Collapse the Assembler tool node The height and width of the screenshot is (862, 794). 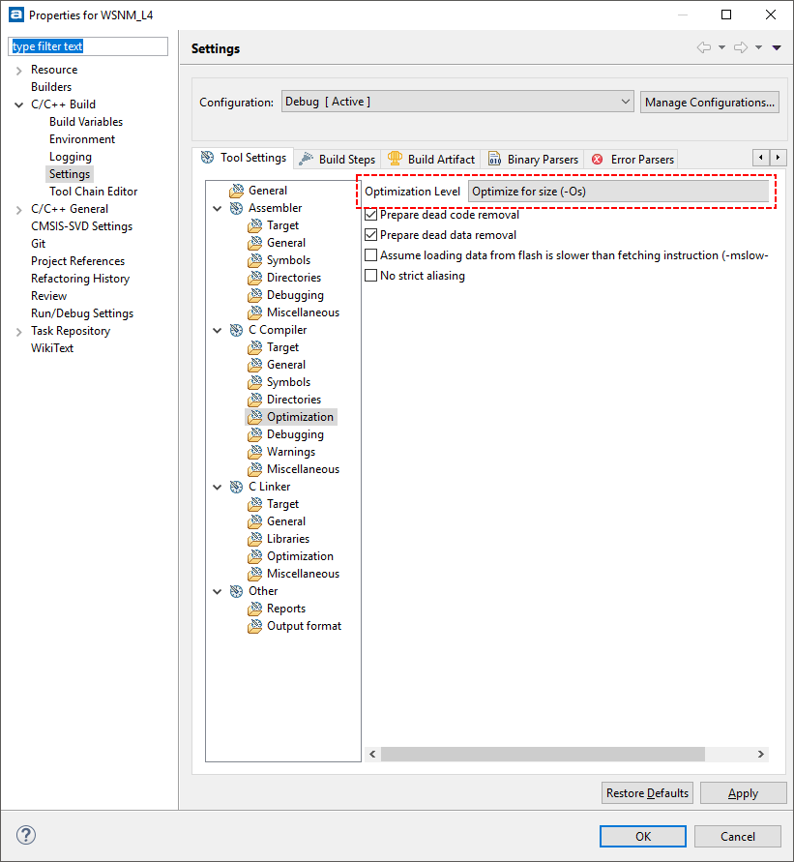(218, 208)
